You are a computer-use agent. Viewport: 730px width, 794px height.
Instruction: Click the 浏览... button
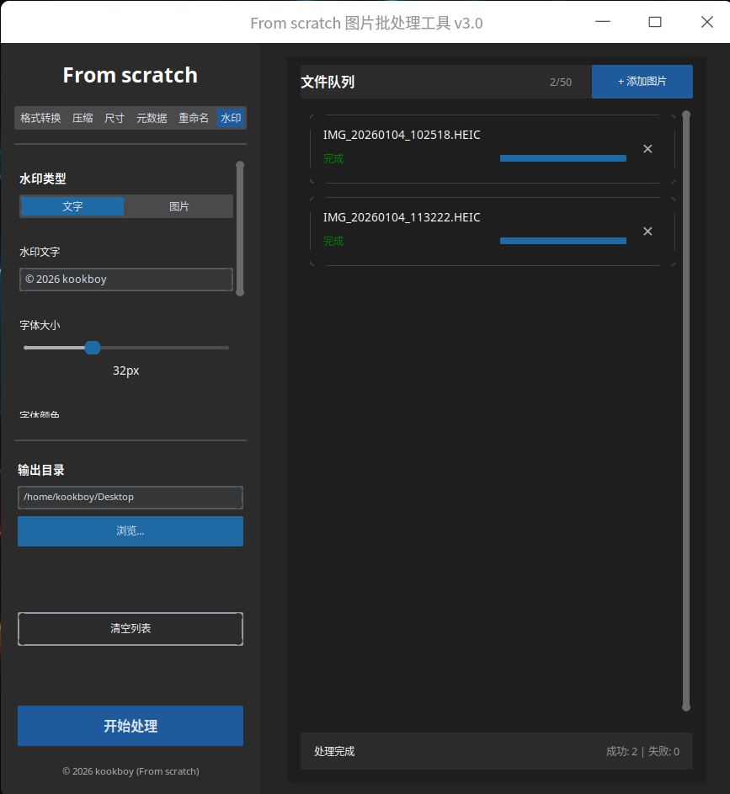[x=131, y=531]
